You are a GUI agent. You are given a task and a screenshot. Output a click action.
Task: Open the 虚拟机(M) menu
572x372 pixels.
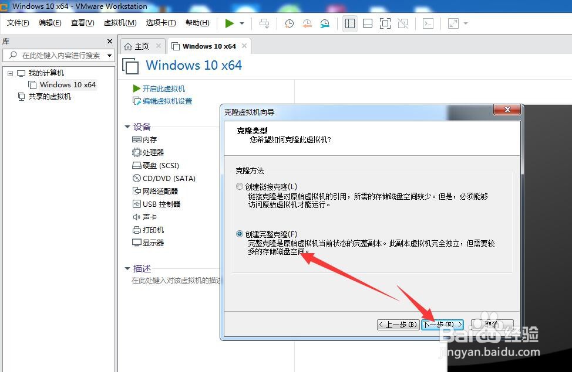(119, 23)
